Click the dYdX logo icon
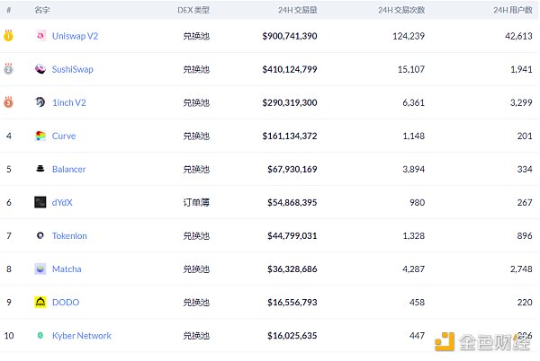This screenshot has width=540, height=361. pos(40,202)
